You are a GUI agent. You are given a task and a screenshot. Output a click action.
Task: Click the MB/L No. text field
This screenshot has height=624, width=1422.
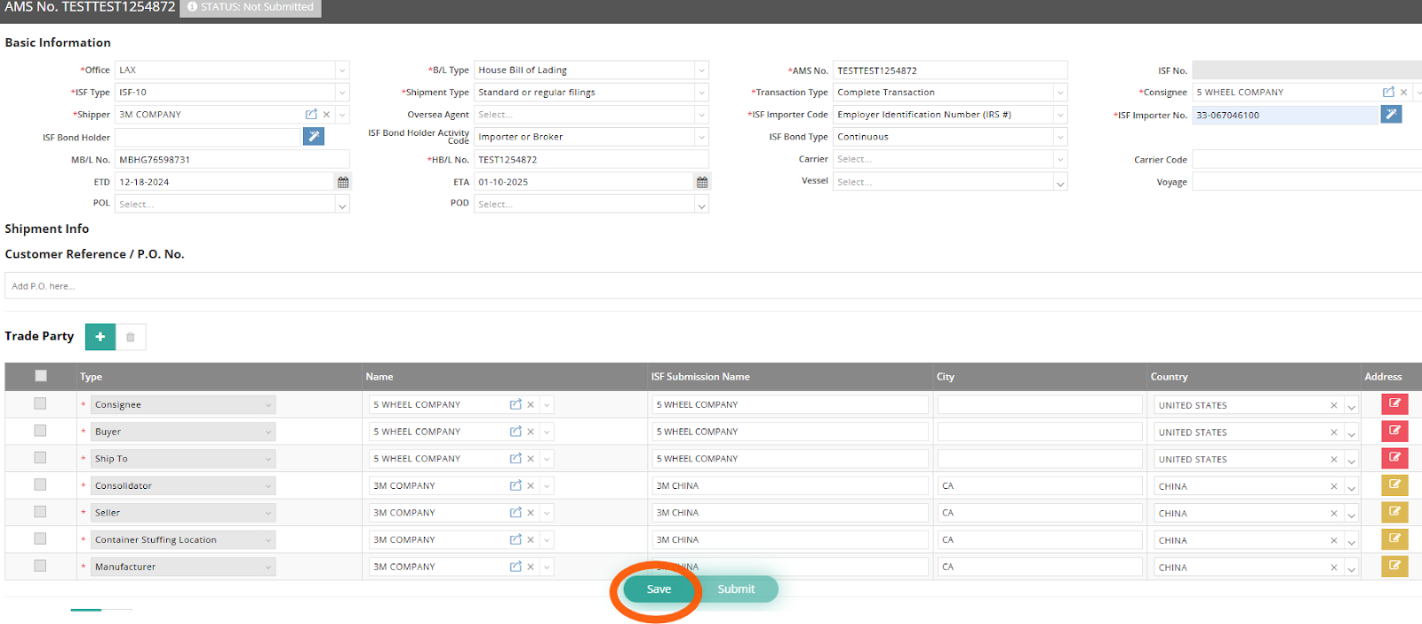232,160
